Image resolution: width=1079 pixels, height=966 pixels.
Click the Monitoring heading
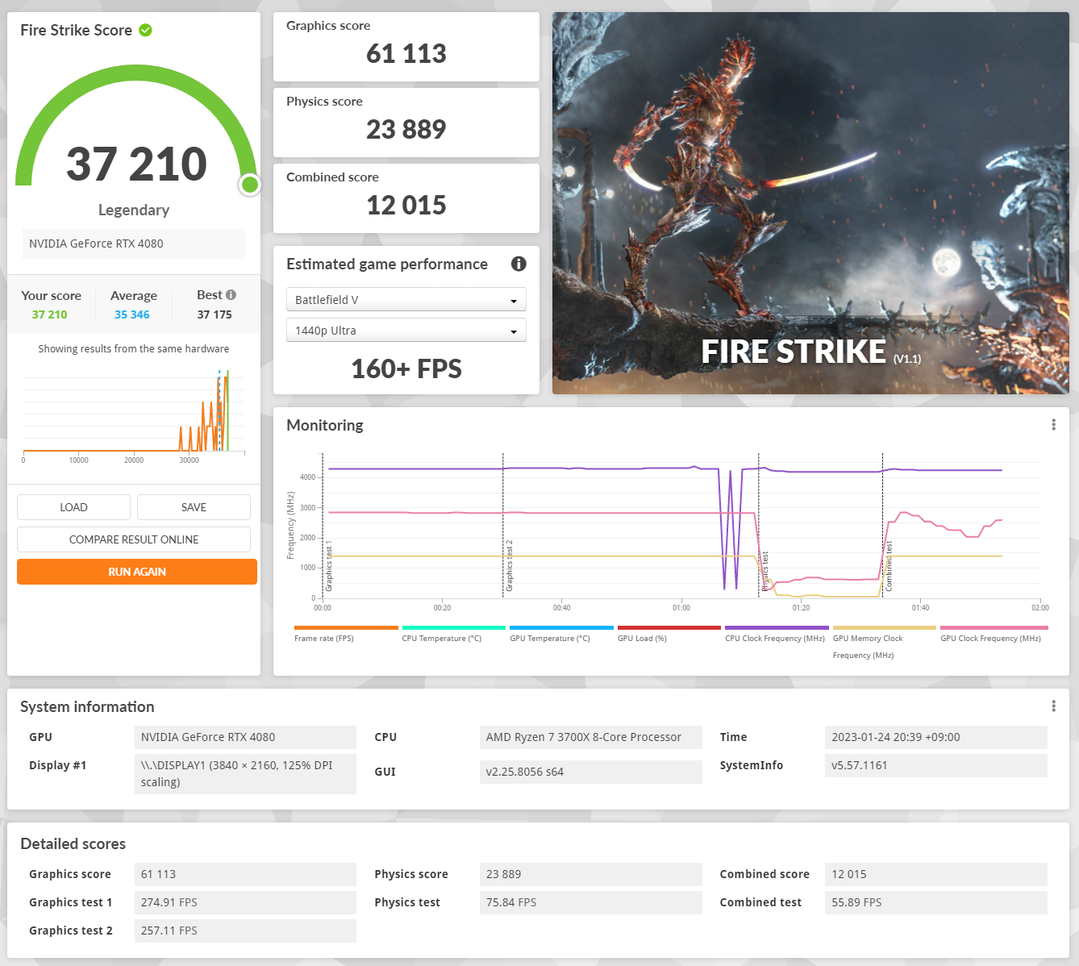click(325, 425)
